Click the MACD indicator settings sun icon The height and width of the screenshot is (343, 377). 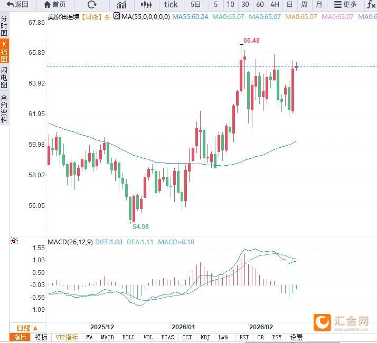(14, 241)
